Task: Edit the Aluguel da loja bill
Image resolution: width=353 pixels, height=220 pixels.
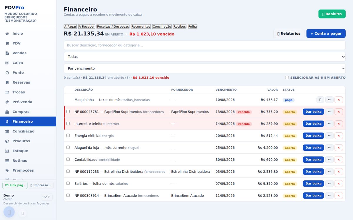Action: tap(329, 148)
